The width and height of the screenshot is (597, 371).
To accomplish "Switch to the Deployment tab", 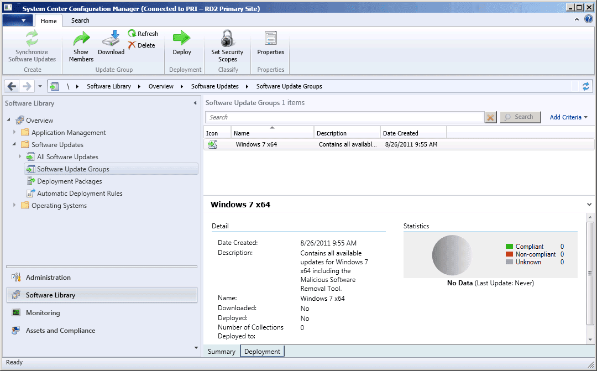I will pos(263,352).
